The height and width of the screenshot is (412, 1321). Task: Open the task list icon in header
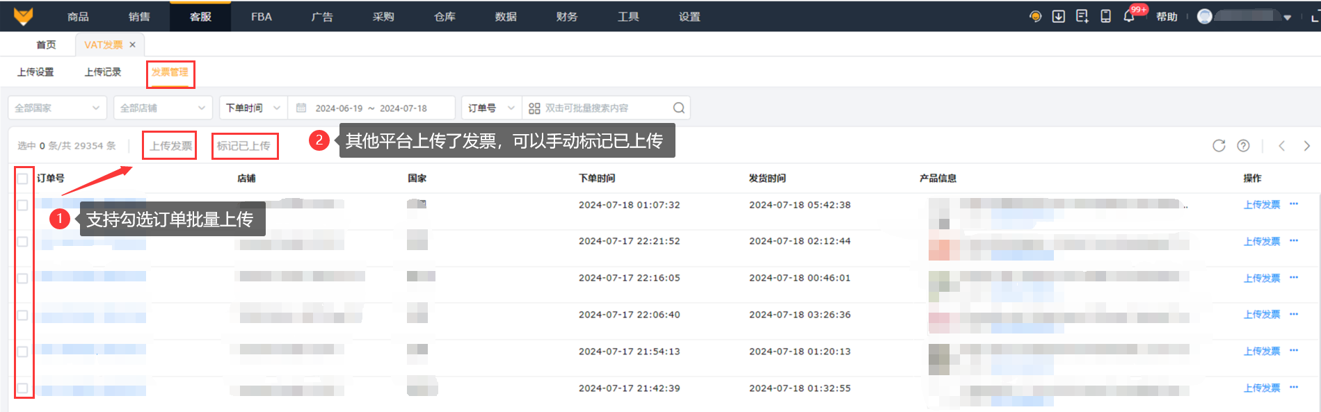[1082, 17]
